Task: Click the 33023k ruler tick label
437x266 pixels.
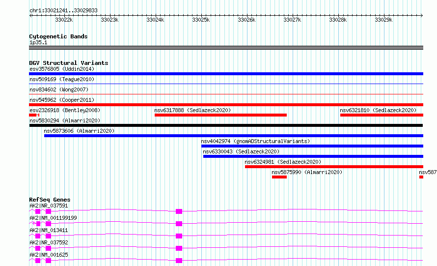Action: pyautogui.click(x=109, y=20)
